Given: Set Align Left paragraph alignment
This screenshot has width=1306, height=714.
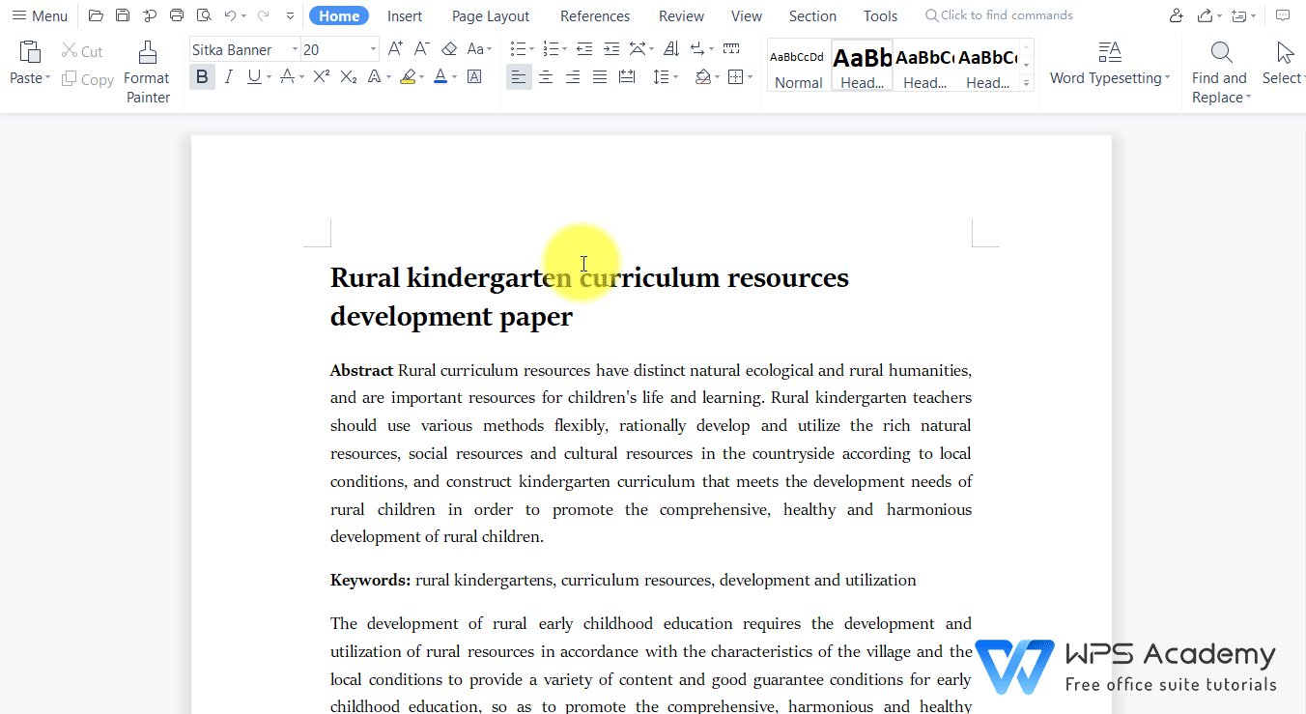Looking at the screenshot, I should [519, 77].
